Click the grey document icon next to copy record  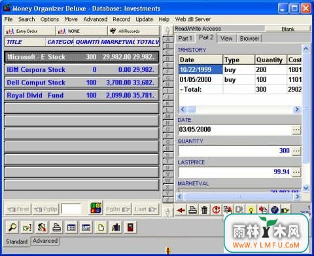[239, 210]
